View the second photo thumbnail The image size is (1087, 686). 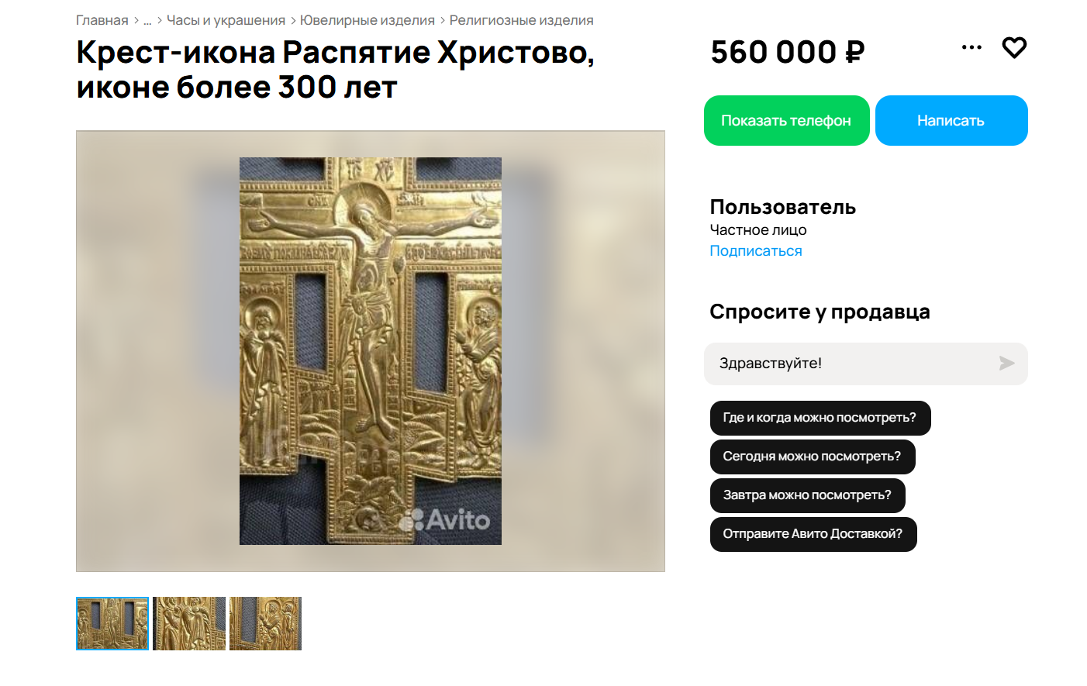[x=189, y=623]
